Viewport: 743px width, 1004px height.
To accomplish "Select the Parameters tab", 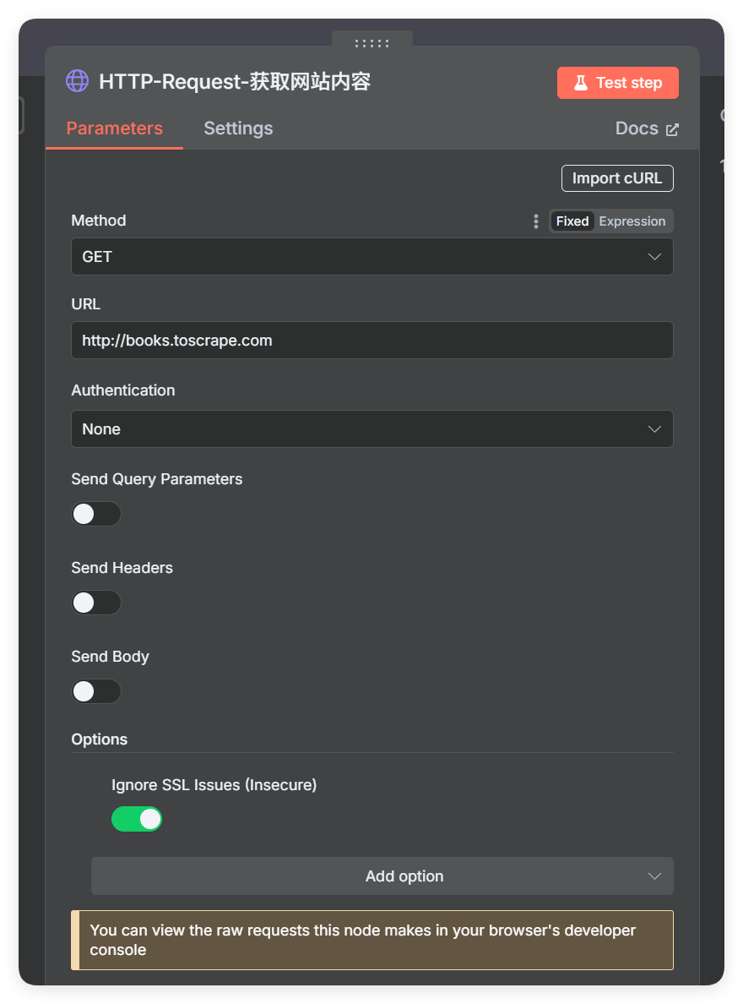I will [x=115, y=128].
